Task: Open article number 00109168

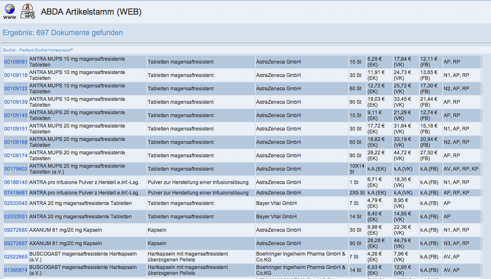Action: coord(15,142)
